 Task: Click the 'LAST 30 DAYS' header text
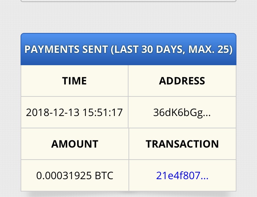(x=148, y=49)
